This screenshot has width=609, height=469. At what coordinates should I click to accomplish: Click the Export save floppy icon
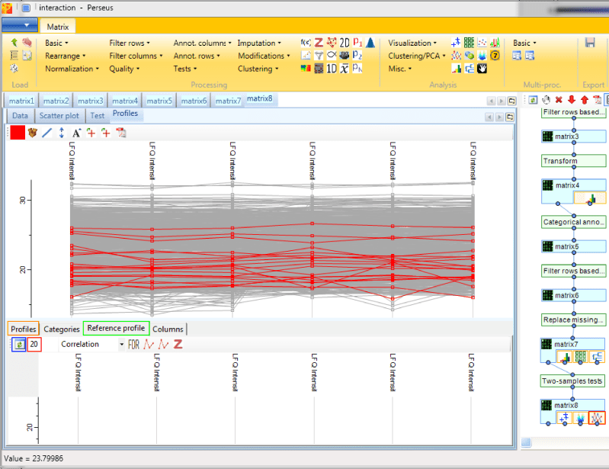click(590, 43)
